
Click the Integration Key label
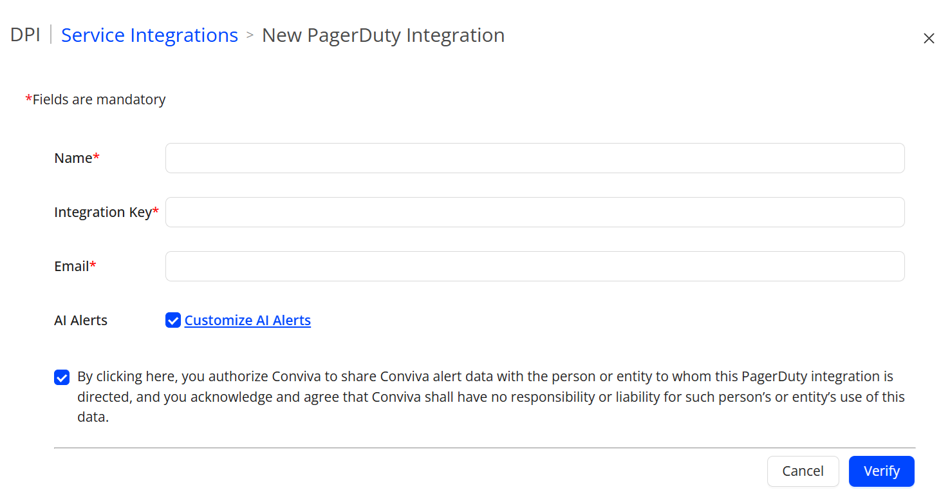(102, 212)
